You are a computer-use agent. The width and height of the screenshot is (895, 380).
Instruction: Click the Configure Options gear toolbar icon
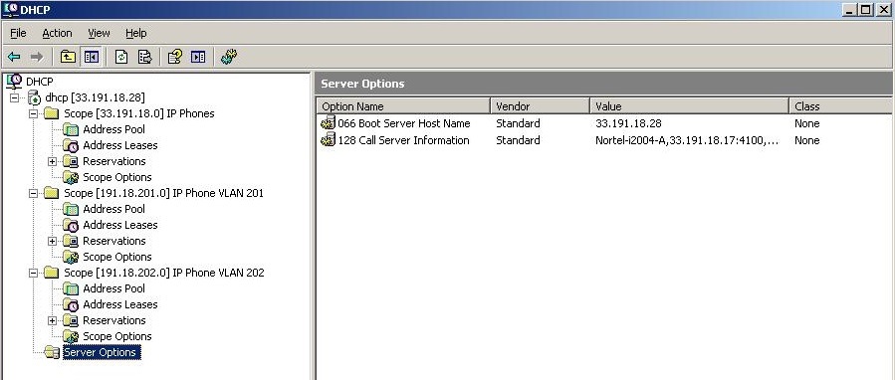tap(228, 57)
